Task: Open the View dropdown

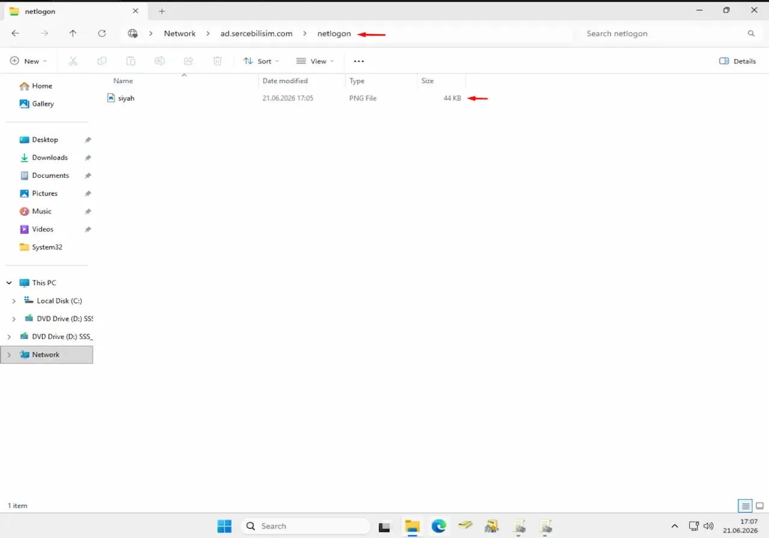Action: pos(315,61)
